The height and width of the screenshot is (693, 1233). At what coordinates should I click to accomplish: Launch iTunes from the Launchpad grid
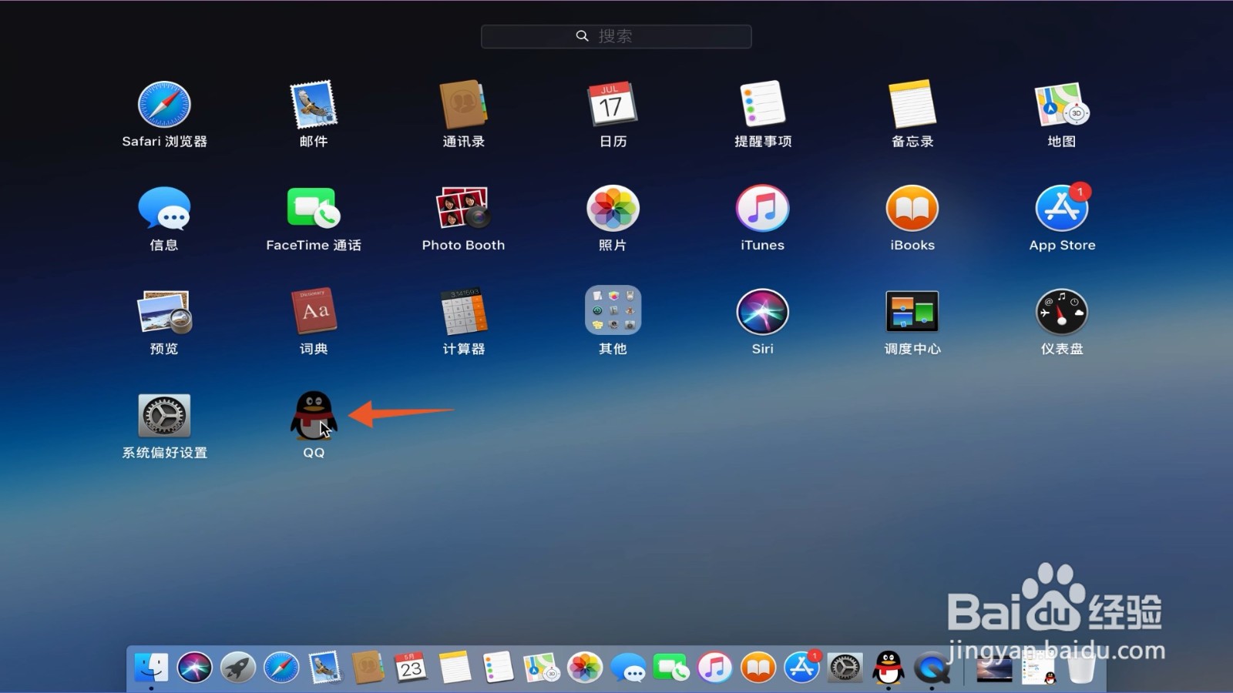(762, 208)
